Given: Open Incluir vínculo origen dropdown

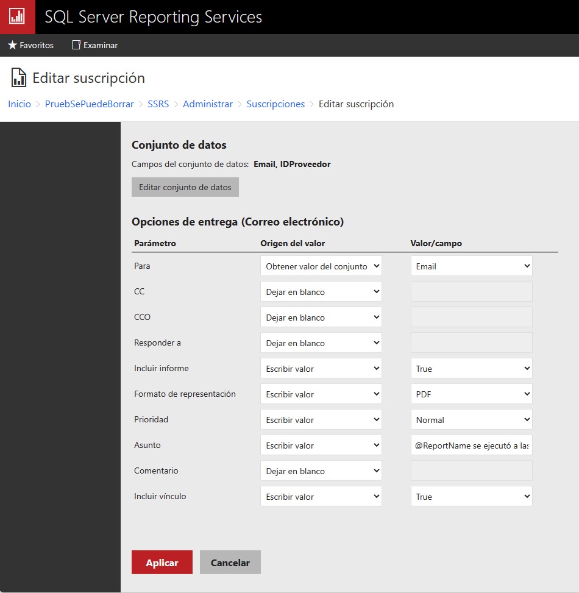Looking at the screenshot, I should (321, 497).
